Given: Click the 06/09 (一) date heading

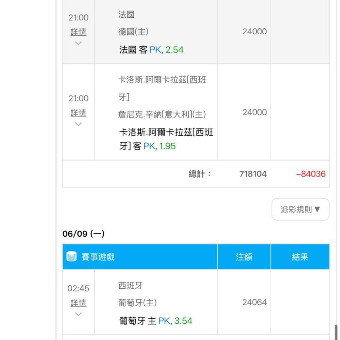Looking at the screenshot, I should 83,234.
